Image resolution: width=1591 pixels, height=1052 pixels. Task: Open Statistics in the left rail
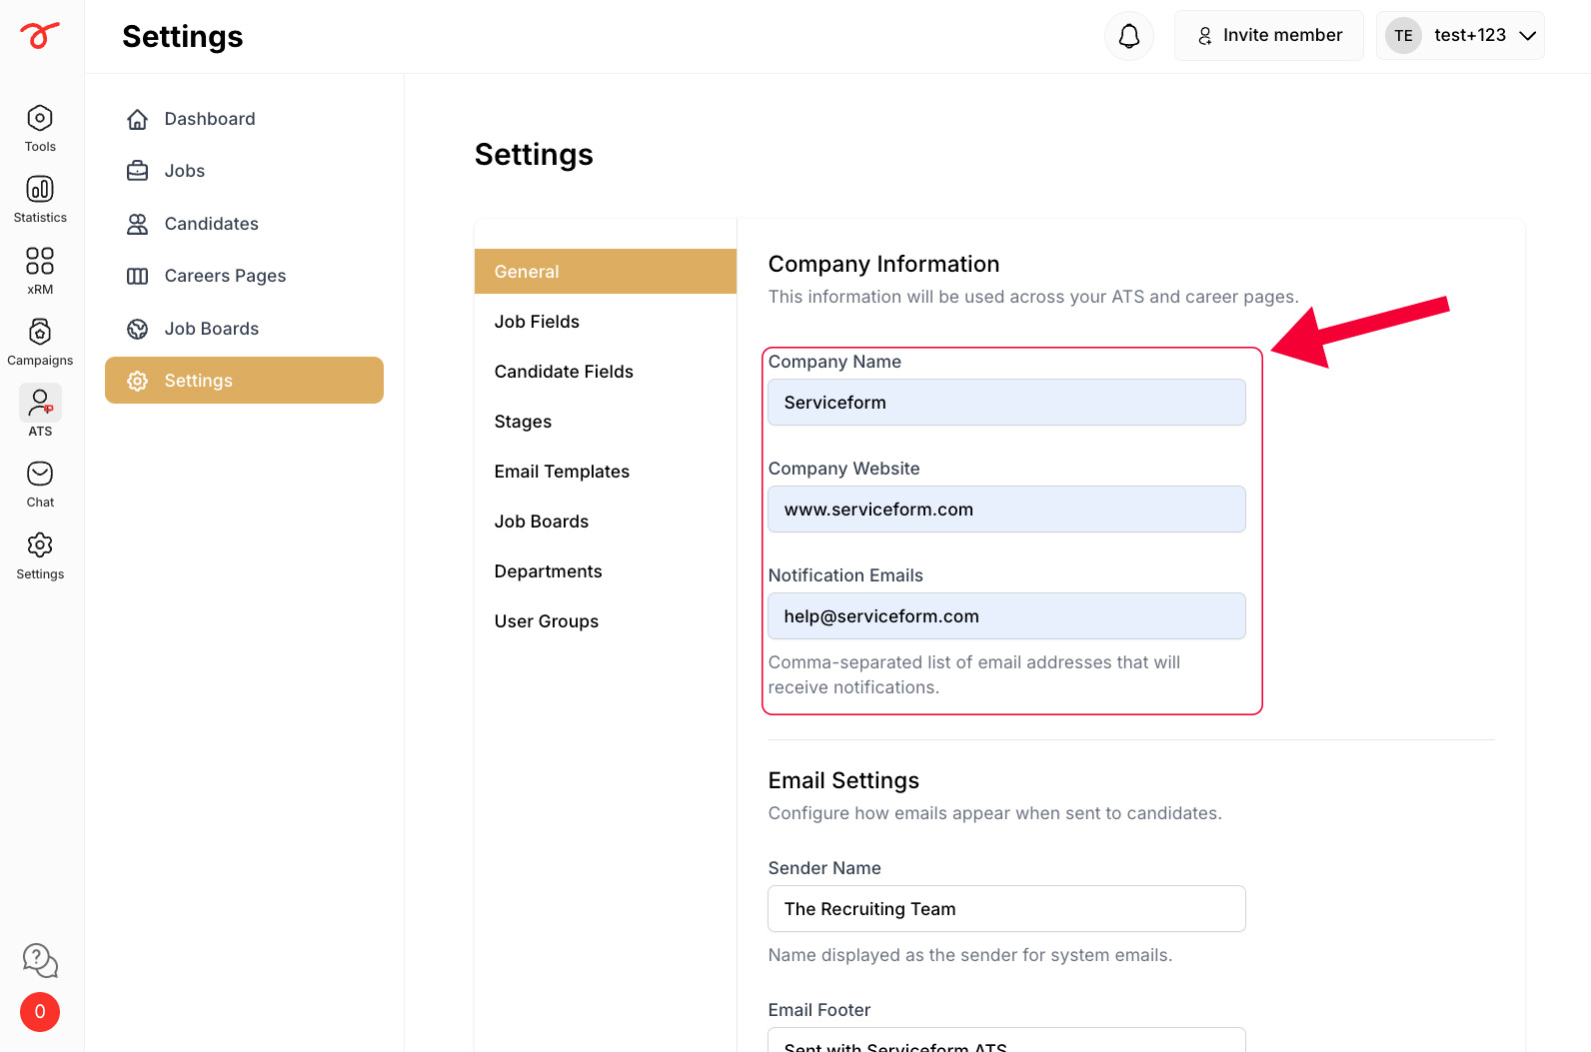pos(40,200)
